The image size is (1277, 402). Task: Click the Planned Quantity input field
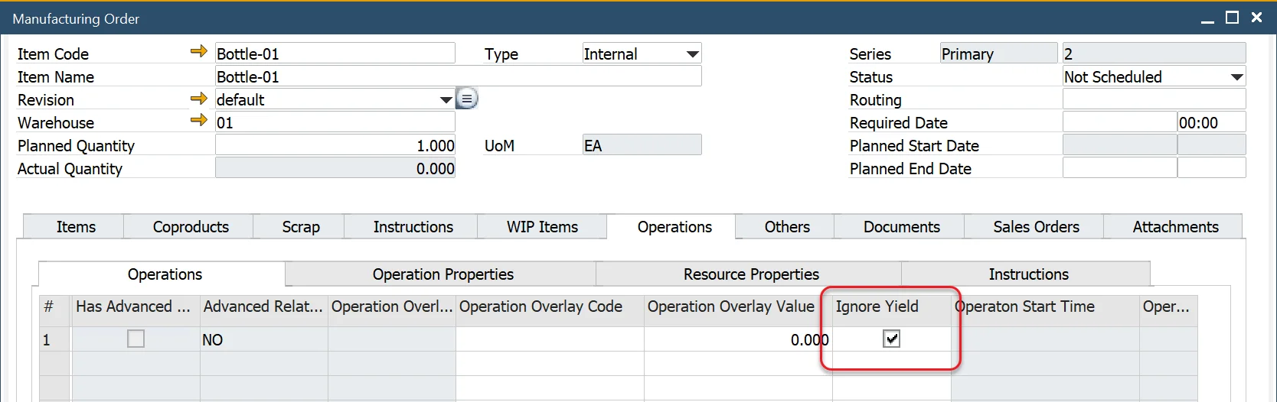[335, 145]
